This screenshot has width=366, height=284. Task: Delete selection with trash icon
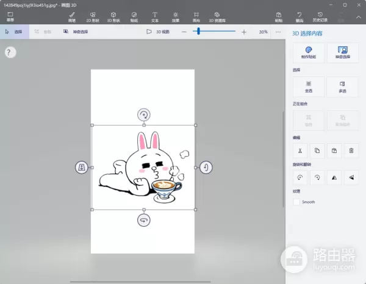pos(351,150)
